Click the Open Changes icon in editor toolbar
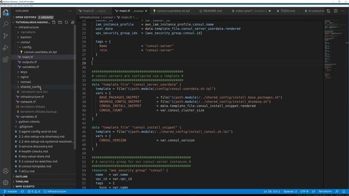Viewport: 349px width, 196px height. coord(328,11)
